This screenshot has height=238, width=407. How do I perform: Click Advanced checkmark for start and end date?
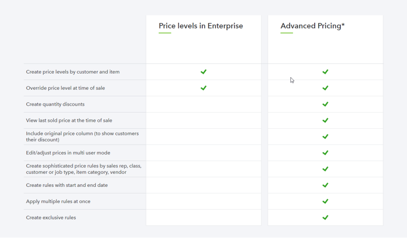pyautogui.click(x=325, y=185)
